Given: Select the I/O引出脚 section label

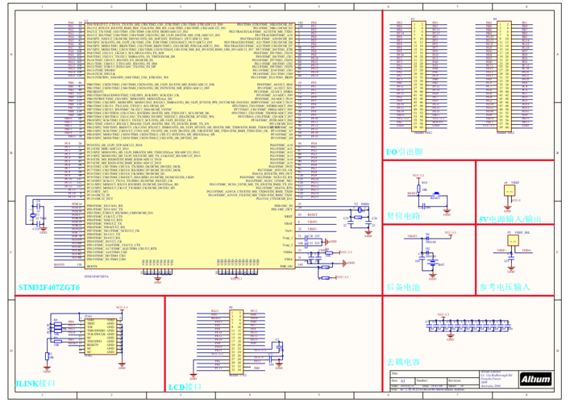Looking at the screenshot, I should click(x=404, y=152).
